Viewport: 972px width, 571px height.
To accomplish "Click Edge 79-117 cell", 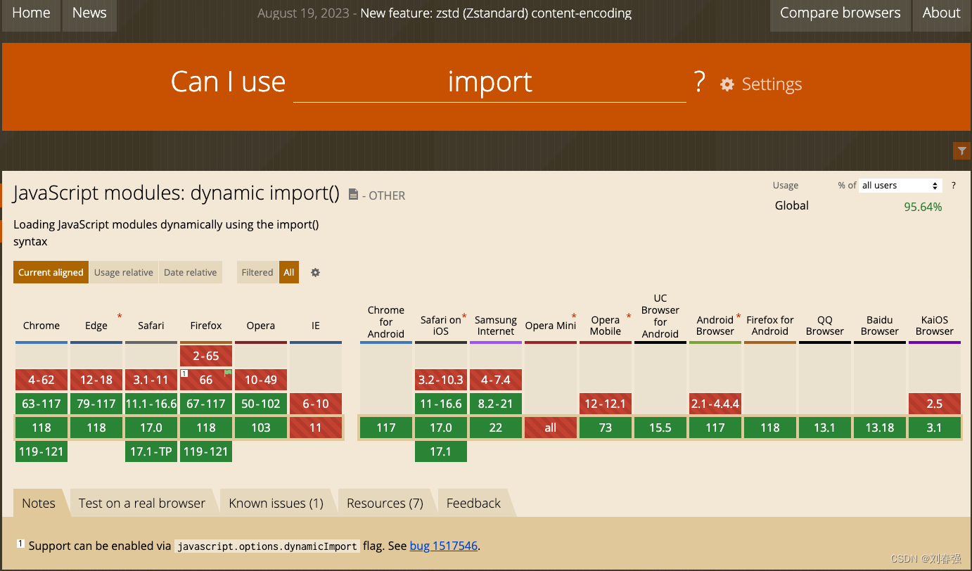I will pos(96,404).
